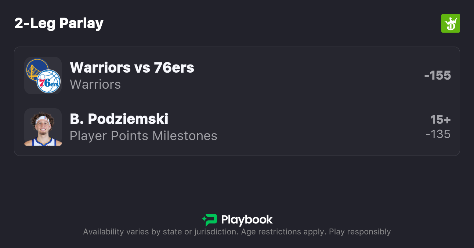Click the -135 odds value
This screenshot has height=248, width=474.
pyautogui.click(x=438, y=134)
